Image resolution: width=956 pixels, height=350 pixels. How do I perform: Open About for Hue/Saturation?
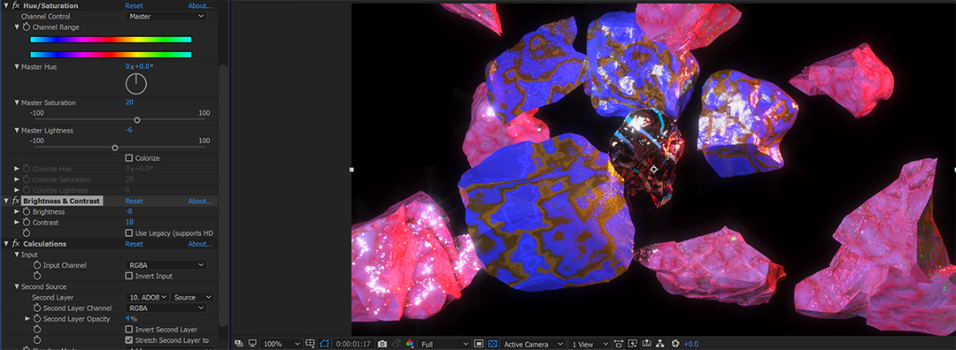pos(200,5)
